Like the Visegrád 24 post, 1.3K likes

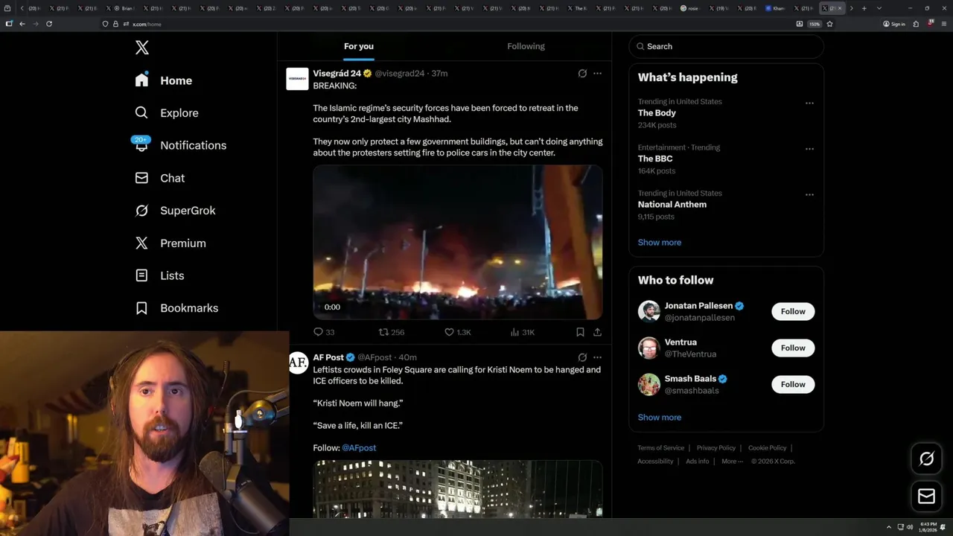click(457, 332)
